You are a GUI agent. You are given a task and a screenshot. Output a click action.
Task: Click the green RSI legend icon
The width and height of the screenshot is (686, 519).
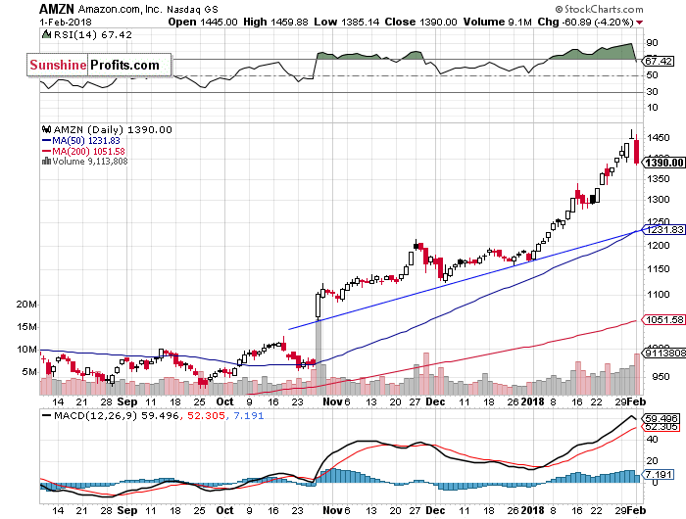(x=46, y=34)
